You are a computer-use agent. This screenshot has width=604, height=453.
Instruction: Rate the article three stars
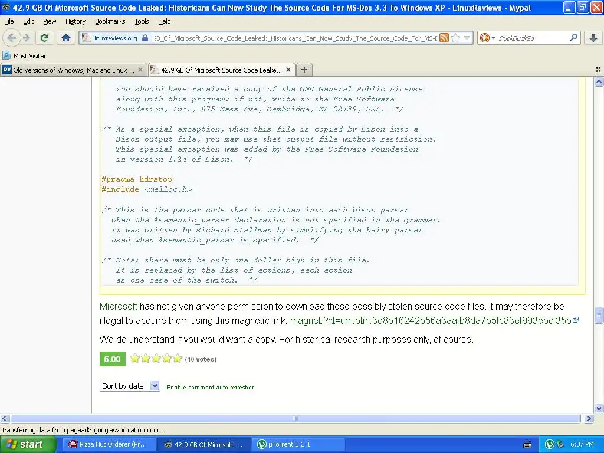point(156,359)
